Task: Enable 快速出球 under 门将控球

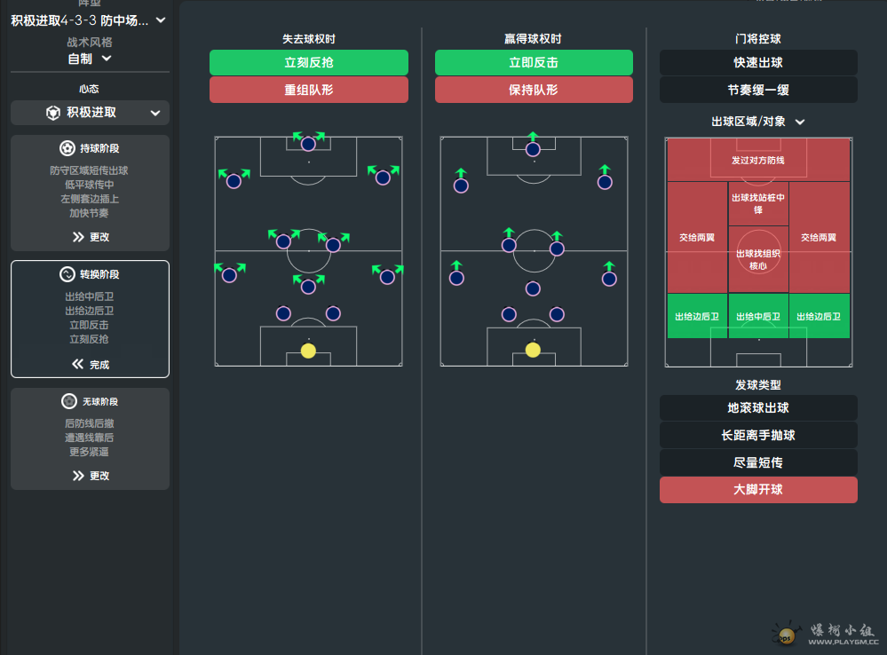Action: (758, 62)
